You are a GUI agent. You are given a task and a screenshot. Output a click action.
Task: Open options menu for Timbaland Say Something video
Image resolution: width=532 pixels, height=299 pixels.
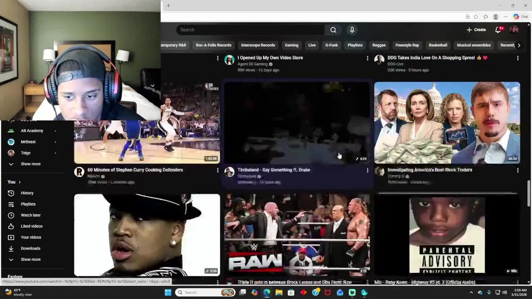pos(367,170)
